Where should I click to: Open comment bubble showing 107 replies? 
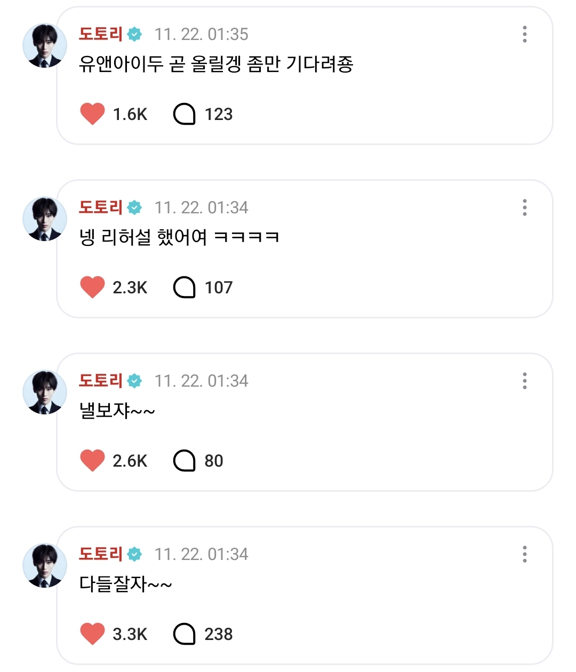pyautogui.click(x=185, y=287)
